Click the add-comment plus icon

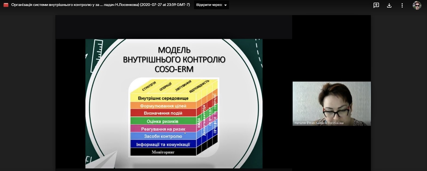(x=376, y=5)
